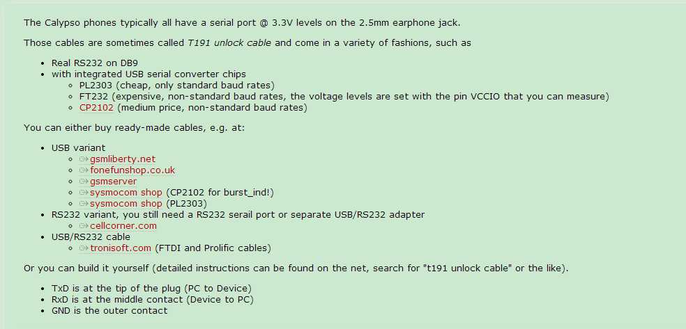Click the 'GND is the outer contact' line

tap(109, 311)
